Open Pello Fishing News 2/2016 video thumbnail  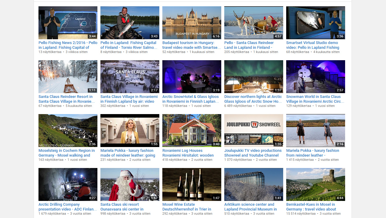[x=68, y=23]
